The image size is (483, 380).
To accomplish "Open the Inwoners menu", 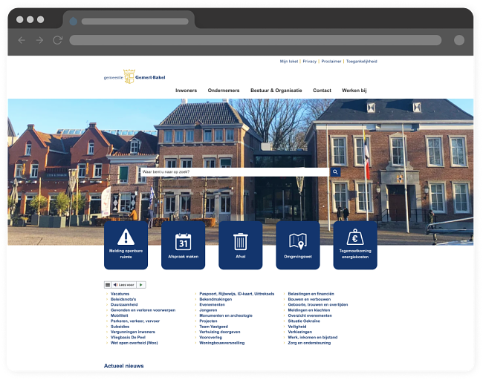I will click(x=186, y=90).
